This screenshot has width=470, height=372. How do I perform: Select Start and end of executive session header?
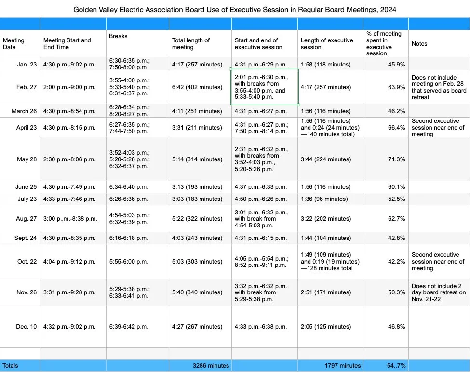[265, 44]
